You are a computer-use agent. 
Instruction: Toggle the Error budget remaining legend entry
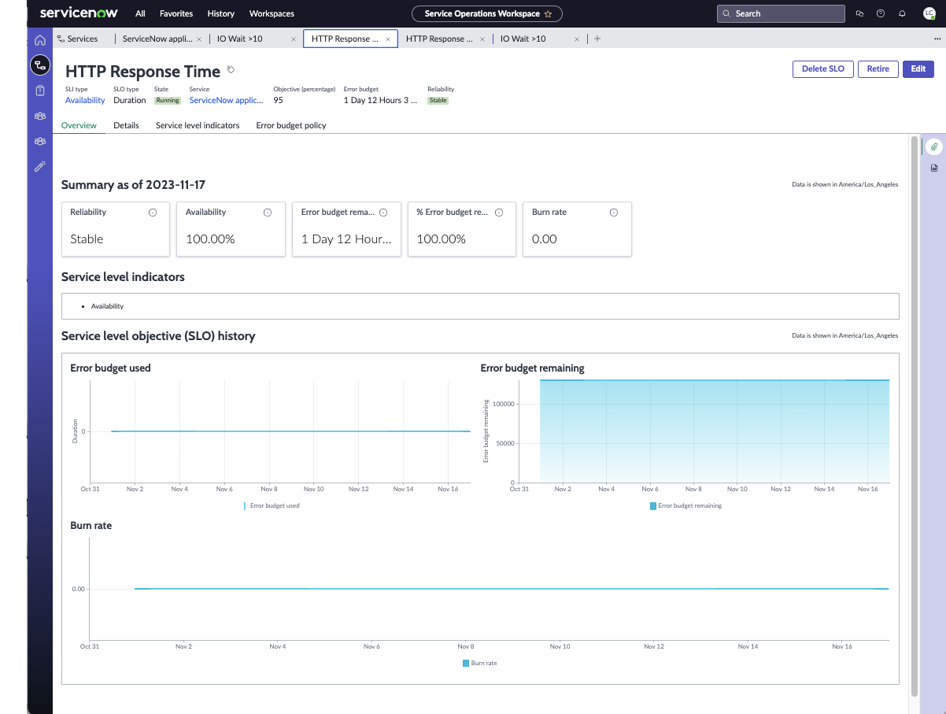coord(685,506)
